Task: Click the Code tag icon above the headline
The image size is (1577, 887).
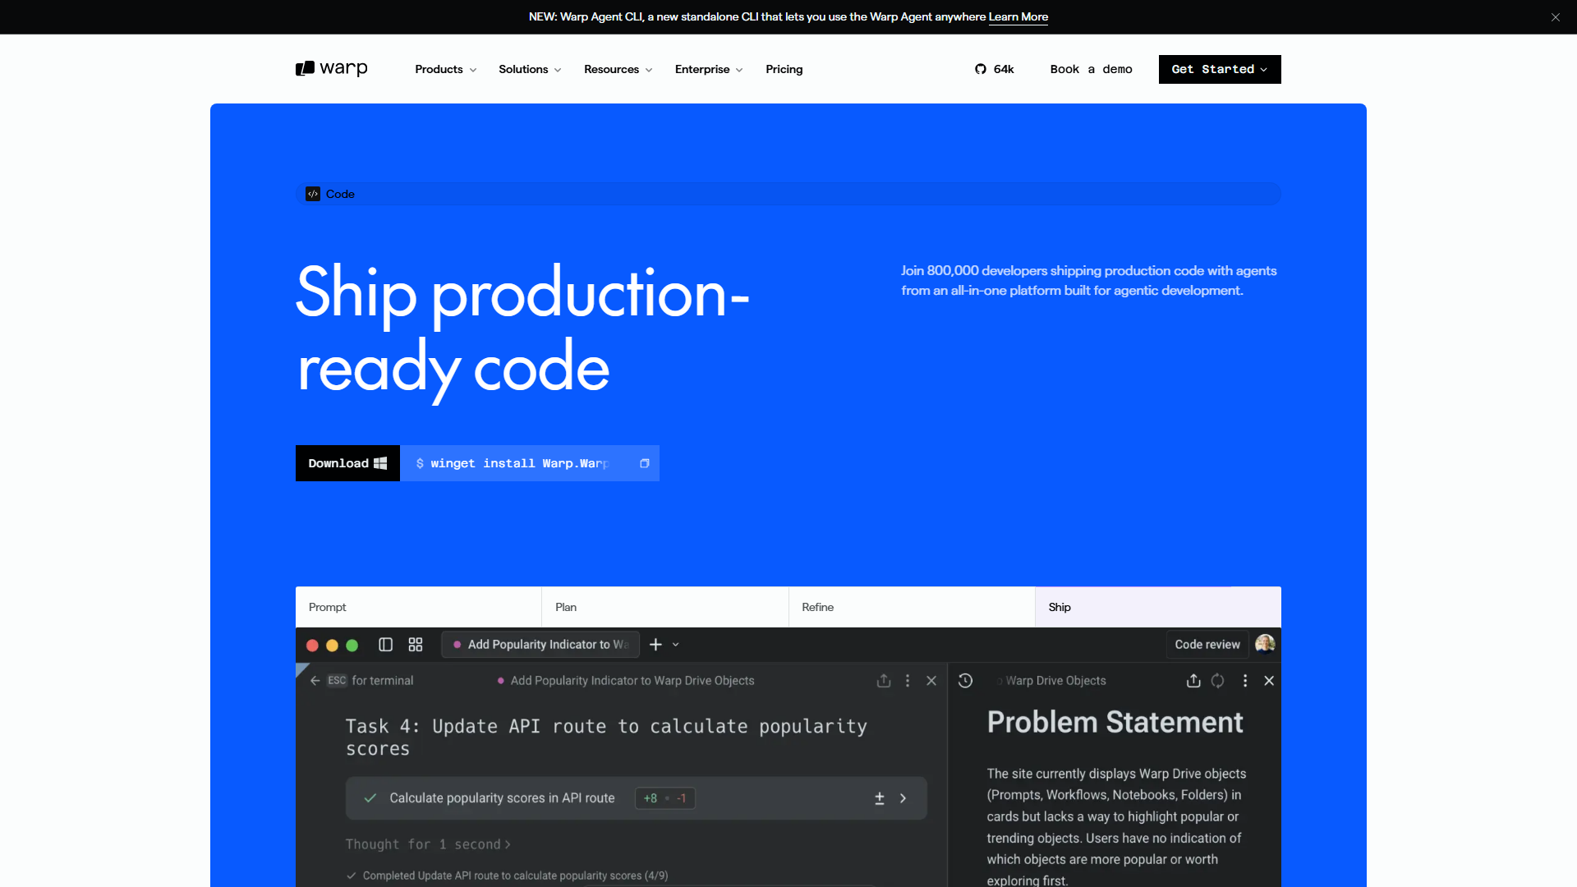Action: 313,194
